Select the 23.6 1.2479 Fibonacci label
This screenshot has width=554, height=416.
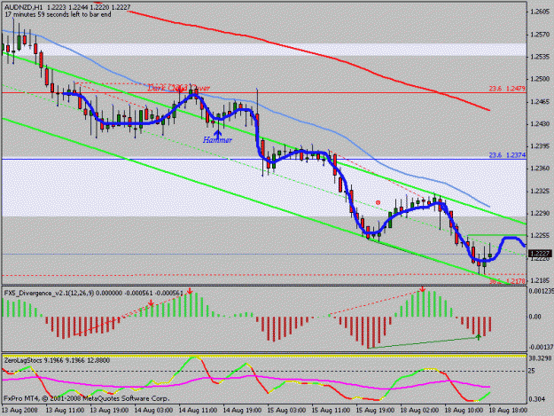coord(507,89)
